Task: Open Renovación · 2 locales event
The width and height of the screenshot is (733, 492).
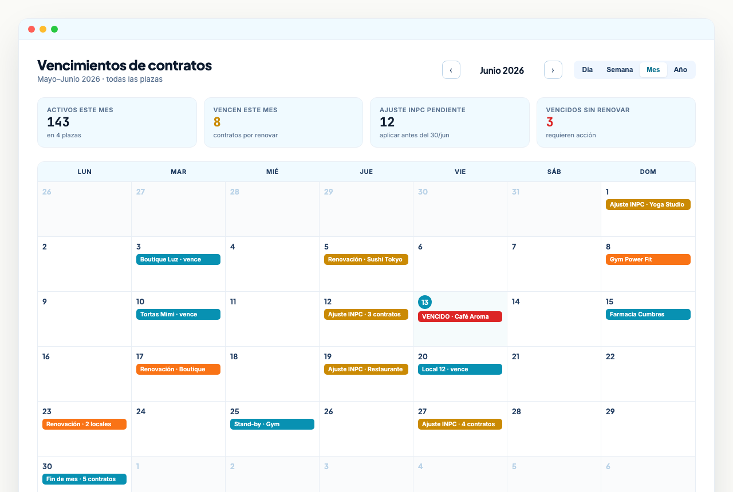Action: tap(84, 424)
